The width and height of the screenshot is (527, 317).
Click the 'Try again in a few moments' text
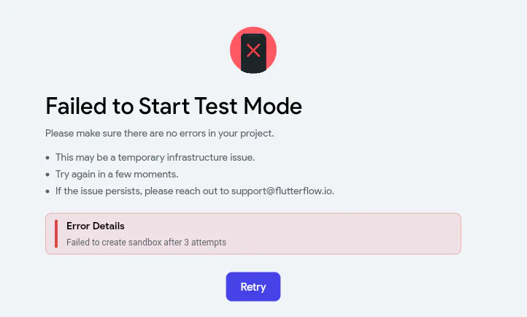point(117,174)
